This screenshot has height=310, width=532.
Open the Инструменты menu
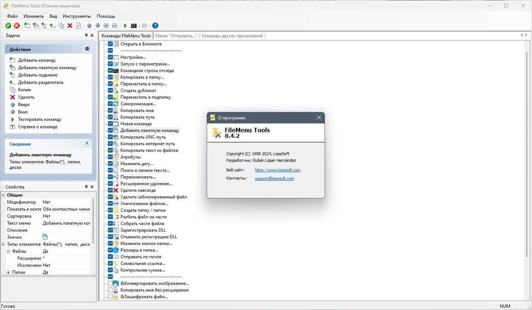(77, 16)
